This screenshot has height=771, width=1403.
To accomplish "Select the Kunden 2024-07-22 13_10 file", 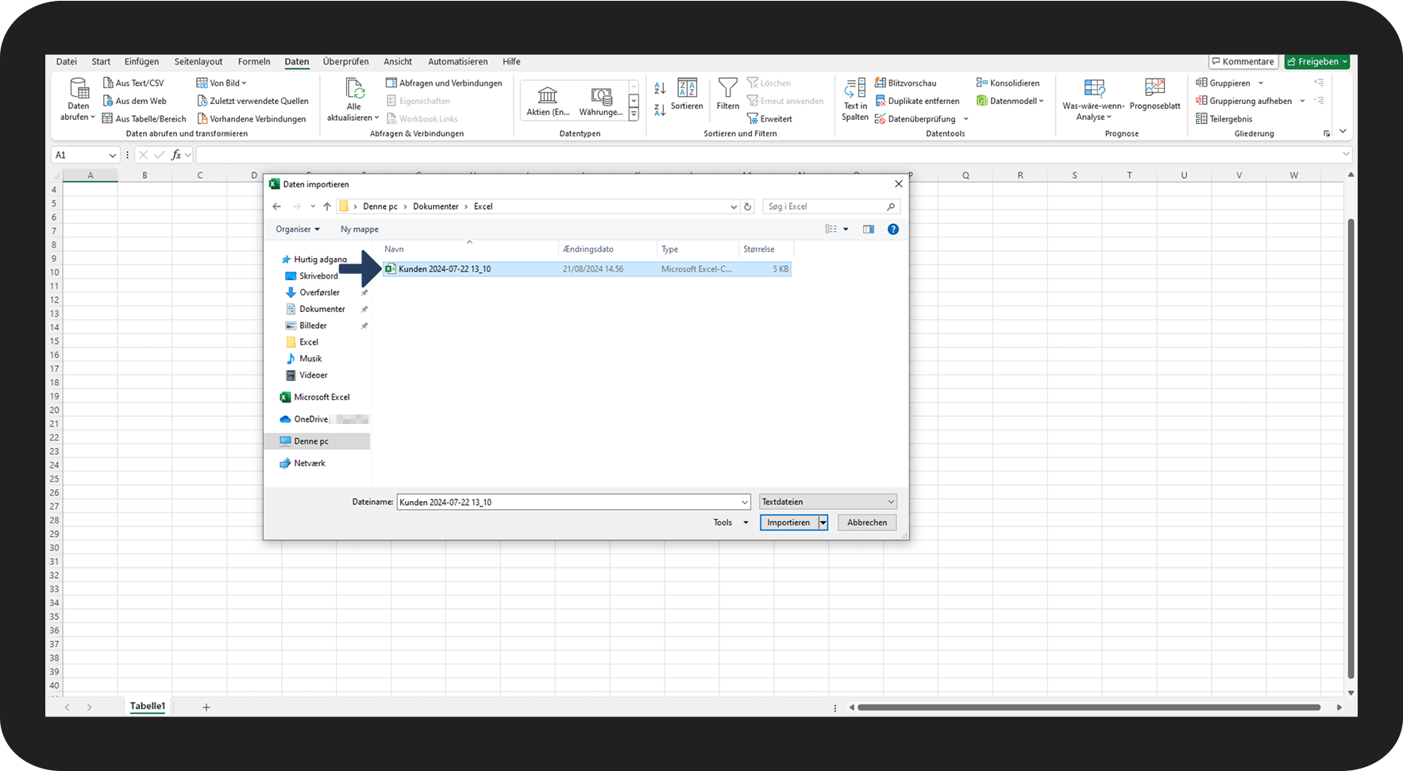I will tap(445, 269).
